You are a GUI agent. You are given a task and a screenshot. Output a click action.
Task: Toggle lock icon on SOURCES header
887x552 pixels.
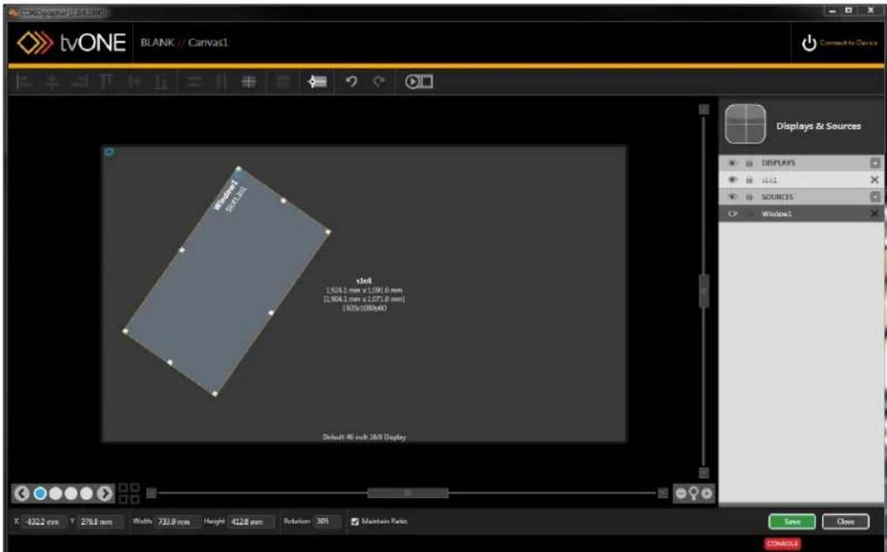click(x=749, y=197)
